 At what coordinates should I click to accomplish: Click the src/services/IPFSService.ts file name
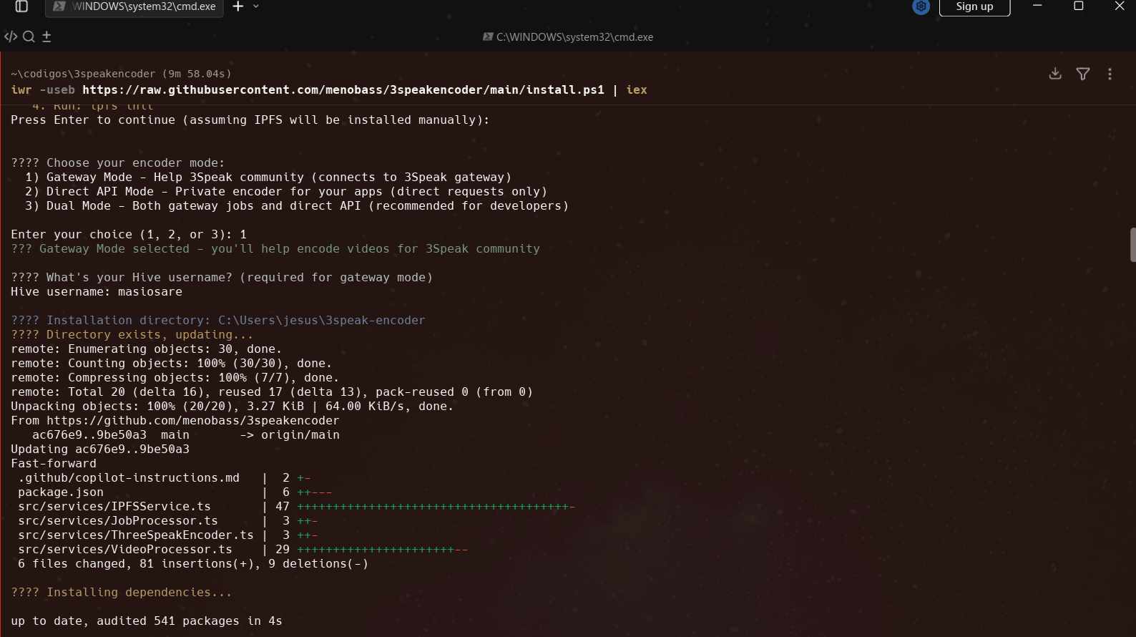114,507
